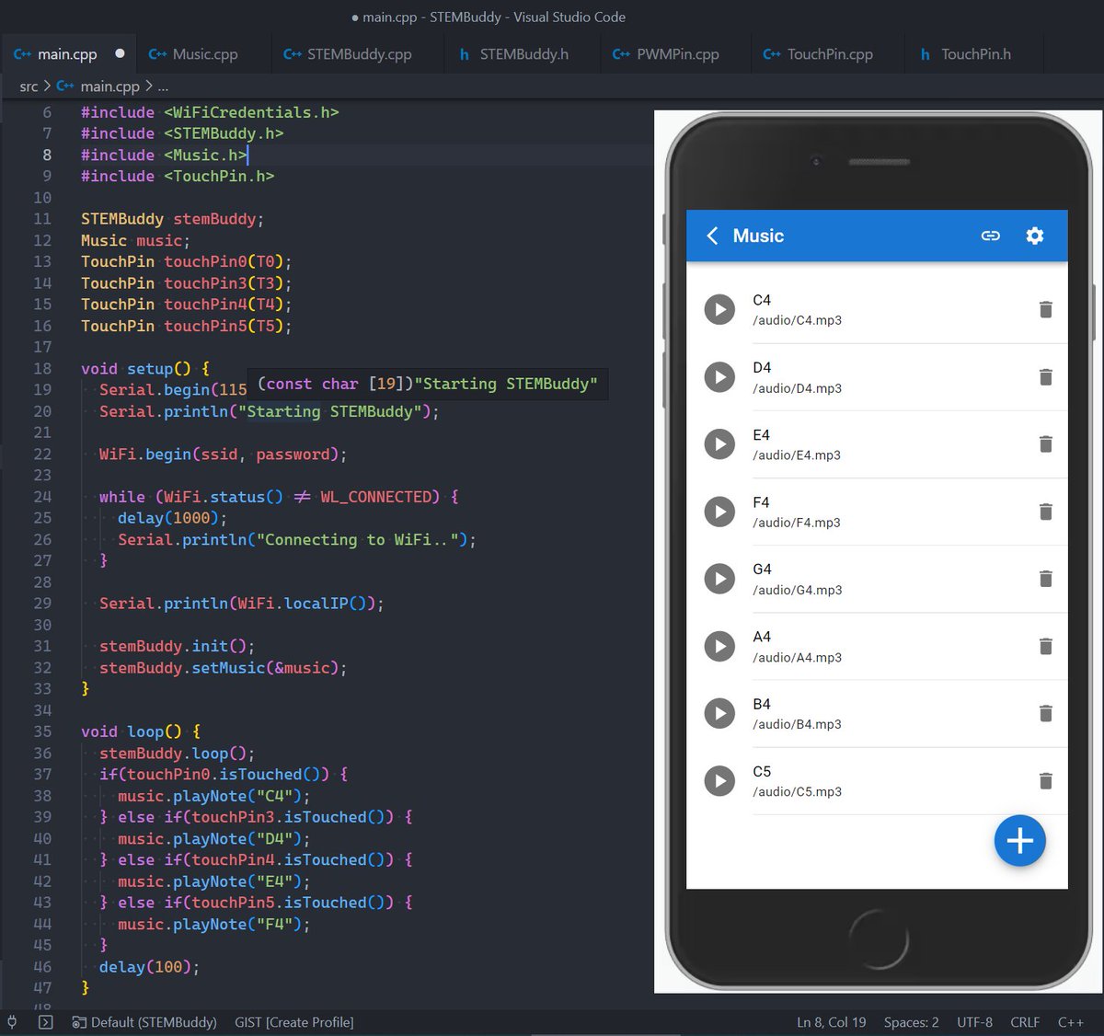Delete the E4 entry with trash icon
Screen dimensions: 1104x1036
(1045, 444)
